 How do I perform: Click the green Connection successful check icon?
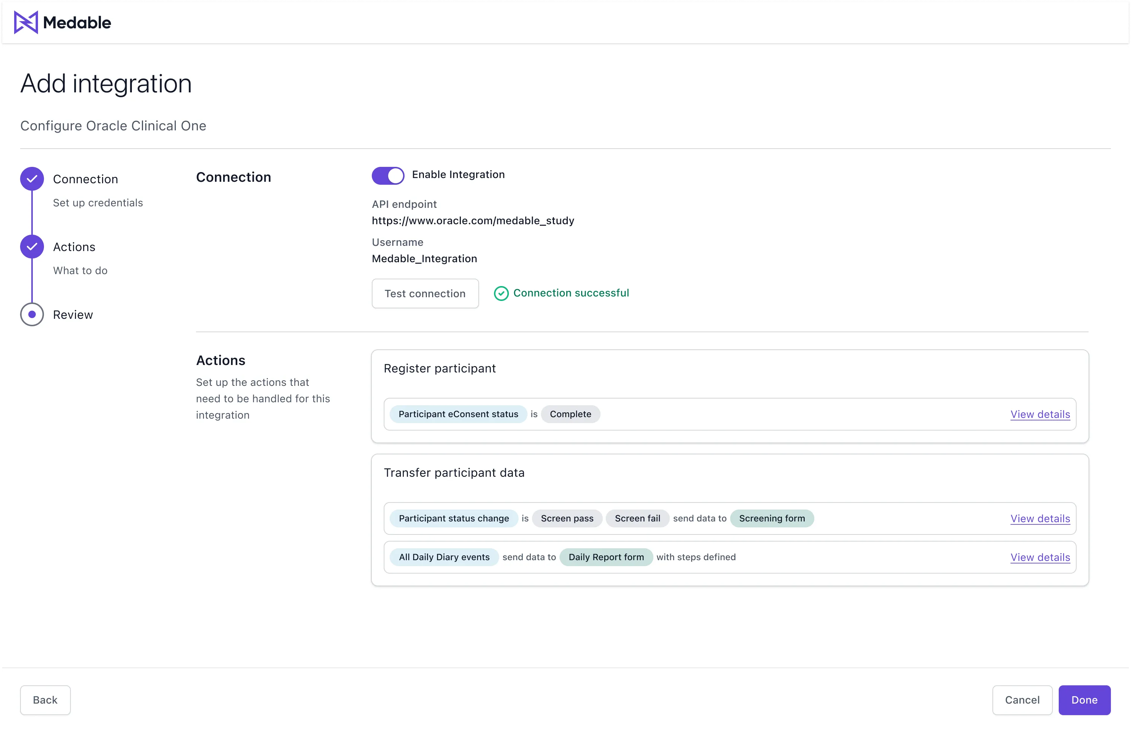point(501,293)
